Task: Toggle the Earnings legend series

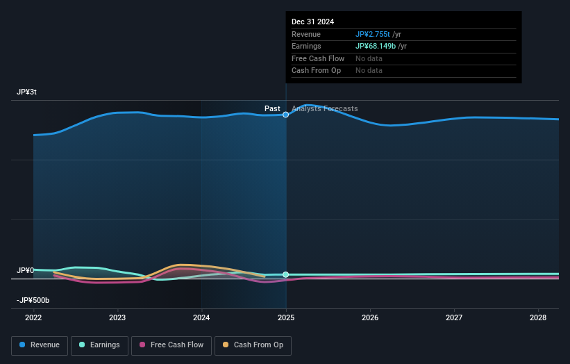Action: point(99,345)
